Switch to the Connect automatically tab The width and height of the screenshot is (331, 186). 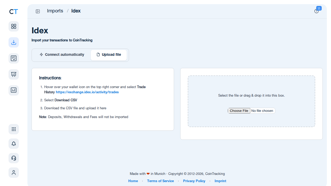click(x=62, y=55)
